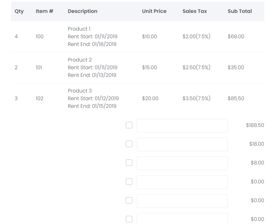Enable the checkbox beside the $8.00 amount

129,163
